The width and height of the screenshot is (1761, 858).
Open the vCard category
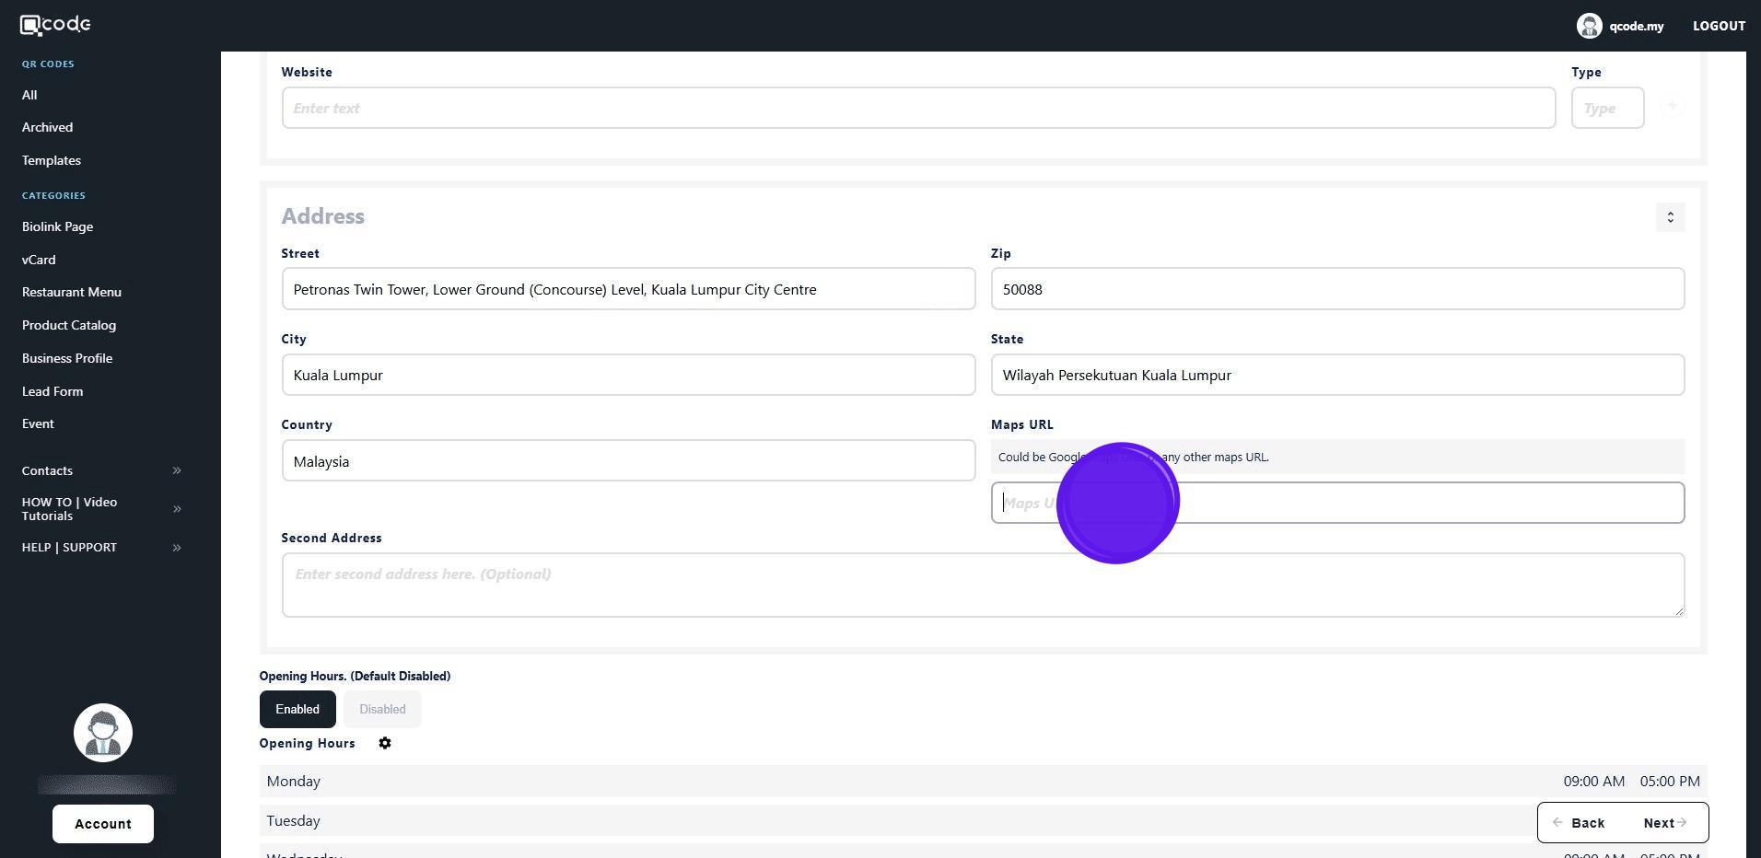(39, 260)
